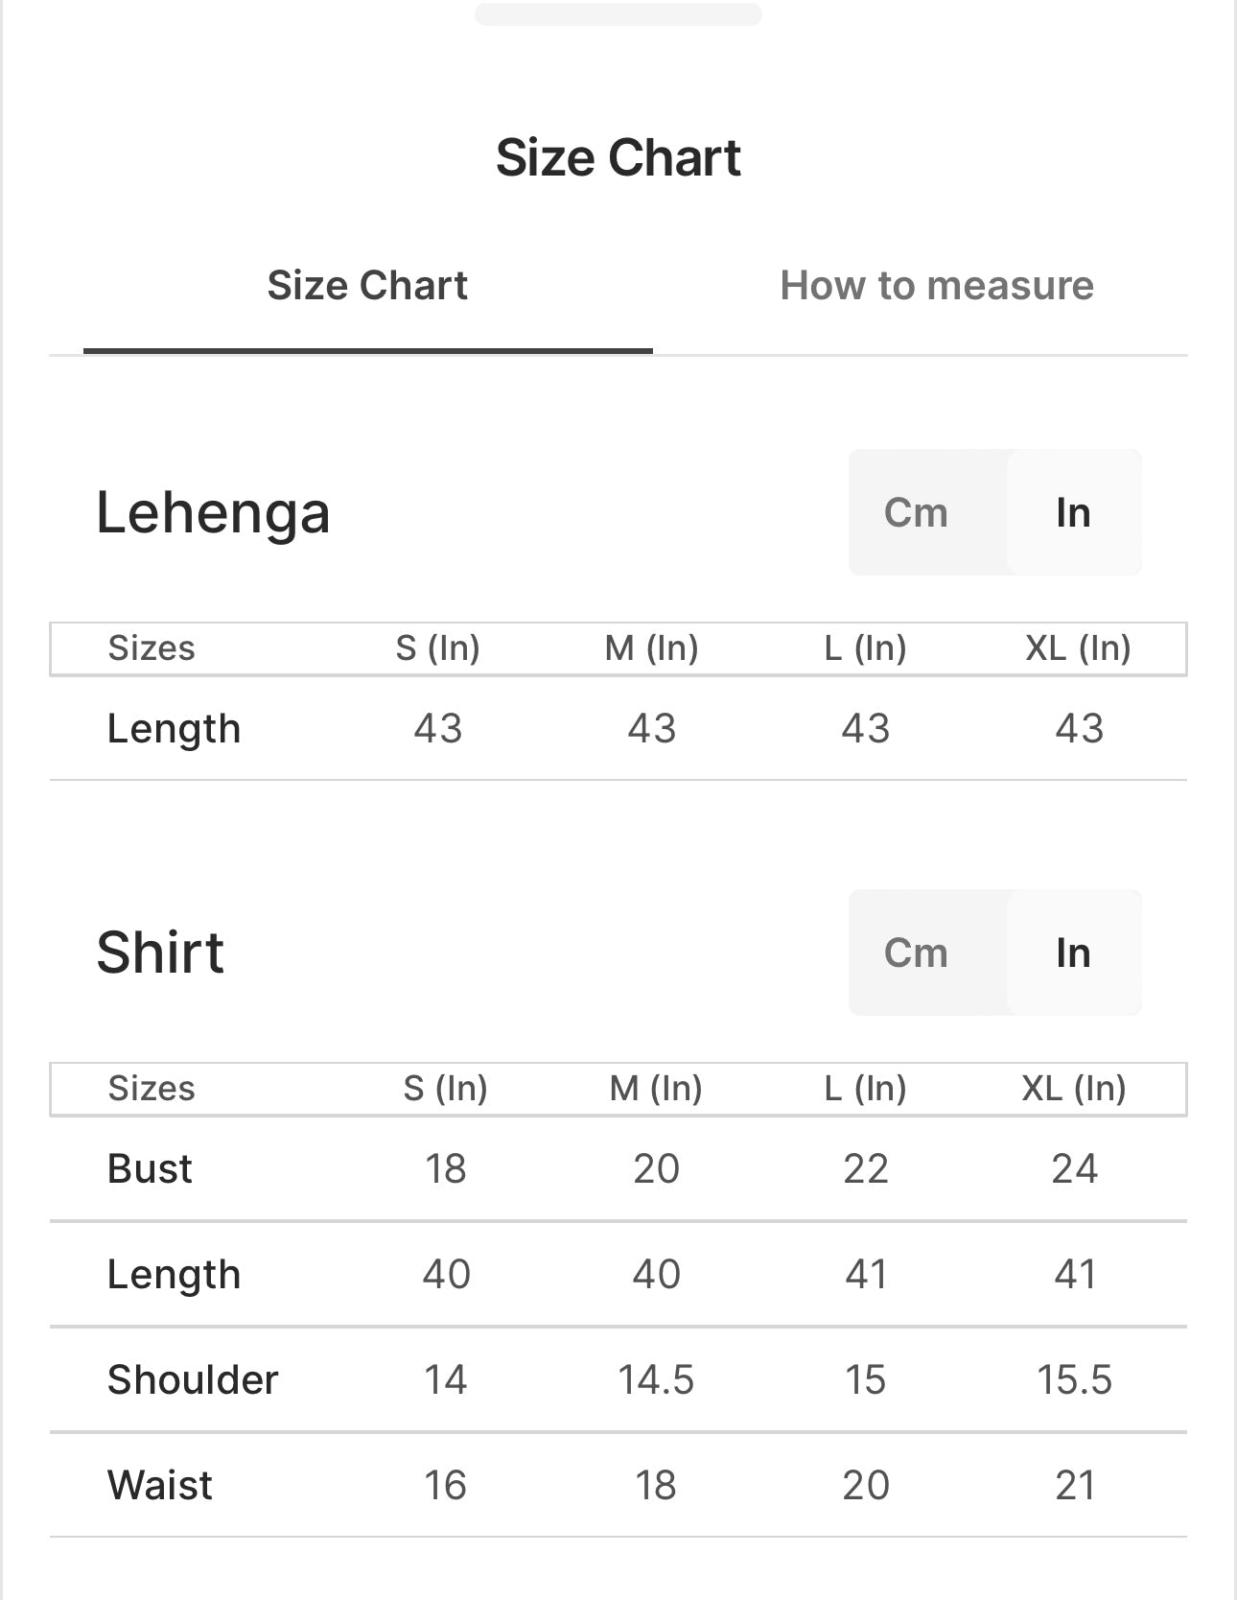Click the Size Chart main heading
This screenshot has height=1600, width=1237.
[618, 157]
